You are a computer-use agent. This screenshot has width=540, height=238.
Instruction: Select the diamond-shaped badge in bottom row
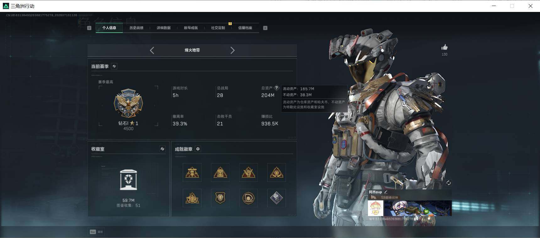point(277,198)
